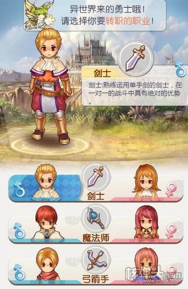Toggle male gender symbol in Swordsman row

[19, 189]
